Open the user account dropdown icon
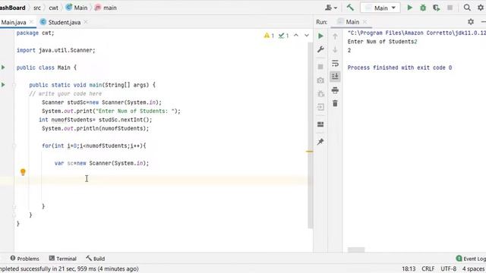The image size is (486, 273). (331, 8)
